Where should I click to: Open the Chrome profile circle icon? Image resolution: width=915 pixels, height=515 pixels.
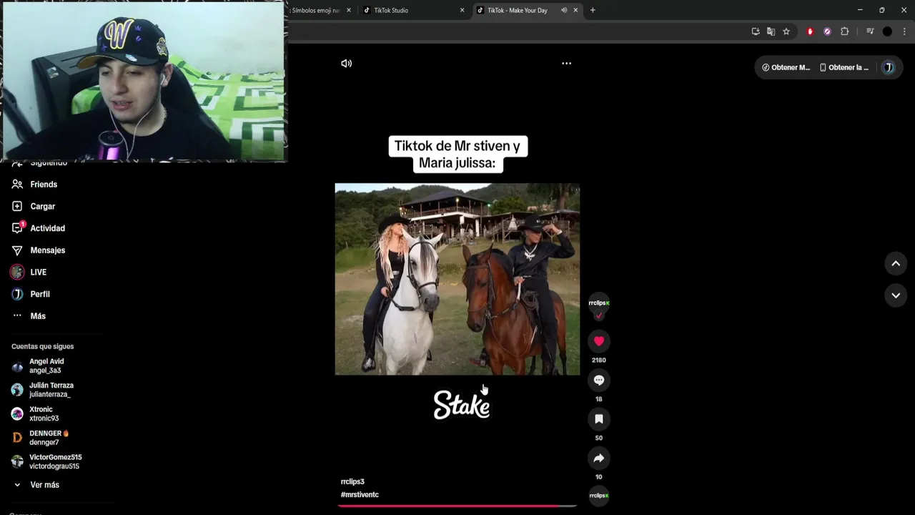click(887, 31)
